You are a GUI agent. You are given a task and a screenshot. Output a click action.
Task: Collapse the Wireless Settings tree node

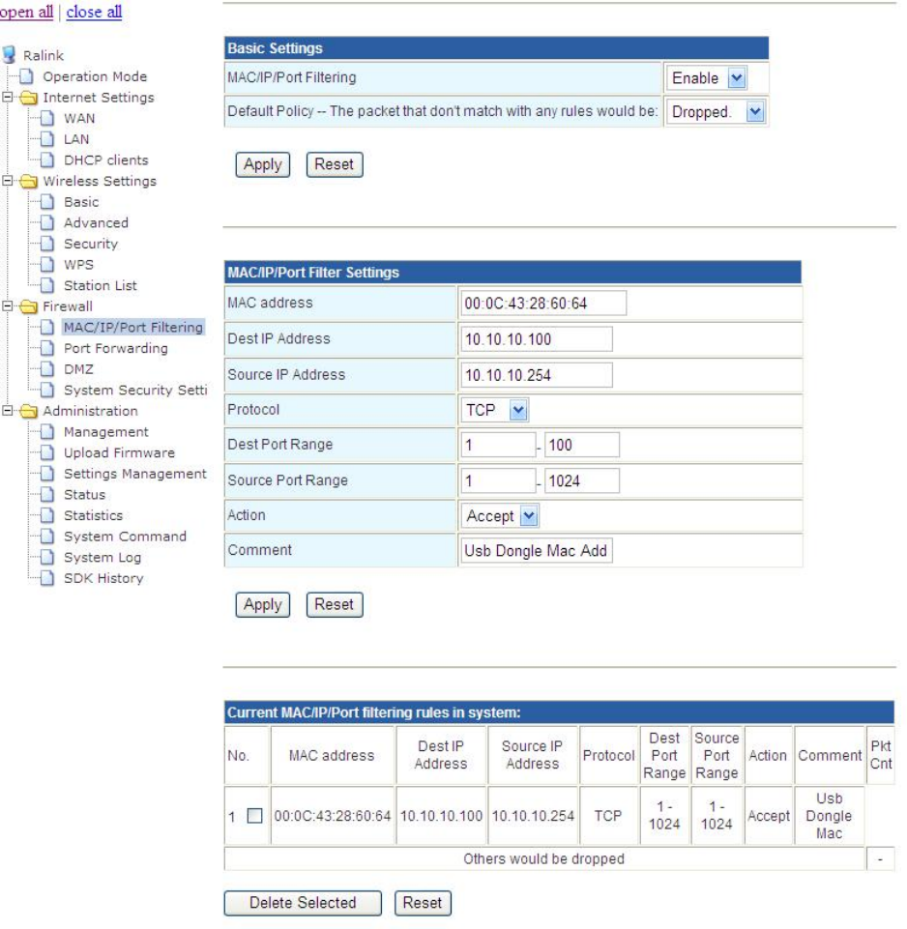coord(7,181)
